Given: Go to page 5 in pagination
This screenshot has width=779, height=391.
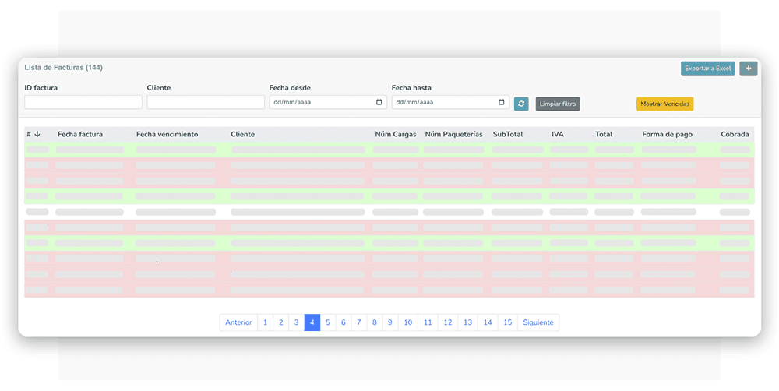Looking at the screenshot, I should click(x=327, y=322).
